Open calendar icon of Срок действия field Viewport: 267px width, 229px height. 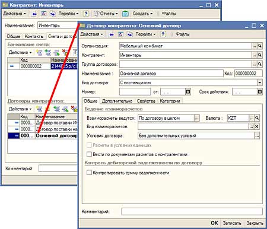260,92
